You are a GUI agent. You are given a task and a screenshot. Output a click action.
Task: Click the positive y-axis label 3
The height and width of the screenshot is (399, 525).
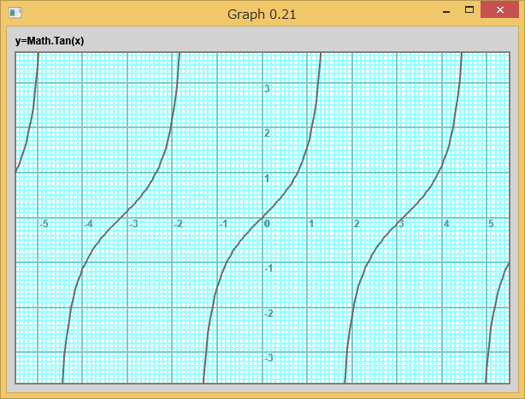(267, 89)
